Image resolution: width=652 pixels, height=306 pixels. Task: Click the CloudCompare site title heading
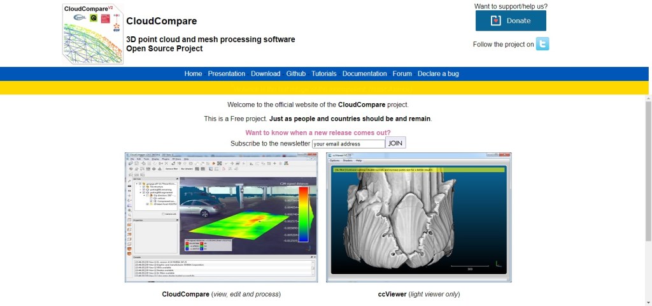(x=162, y=21)
